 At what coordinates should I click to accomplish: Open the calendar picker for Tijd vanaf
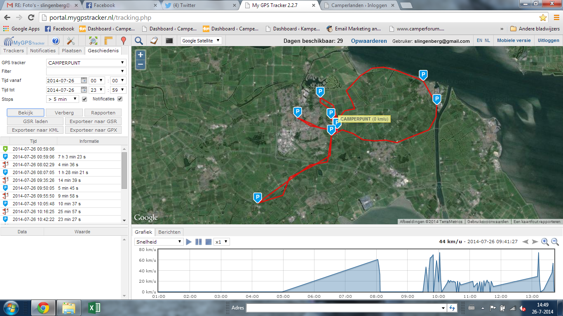(84, 81)
